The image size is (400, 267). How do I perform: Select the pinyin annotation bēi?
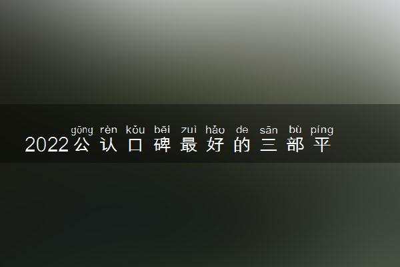(162, 129)
